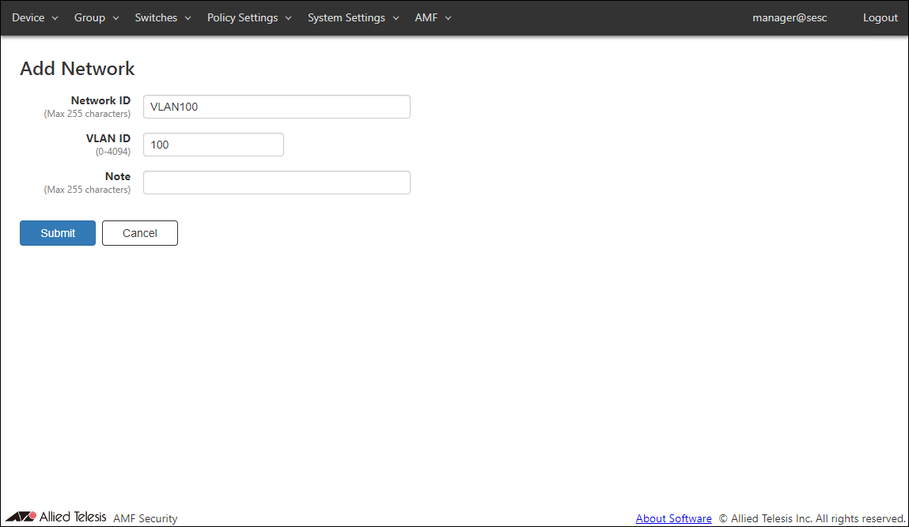
Task: Click the bold Network ID label
Action: 100,100
